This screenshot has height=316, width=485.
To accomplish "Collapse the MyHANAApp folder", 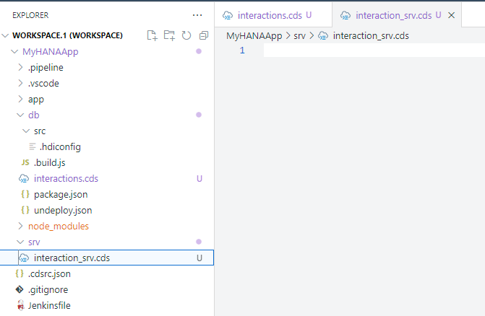I will tap(14, 51).
